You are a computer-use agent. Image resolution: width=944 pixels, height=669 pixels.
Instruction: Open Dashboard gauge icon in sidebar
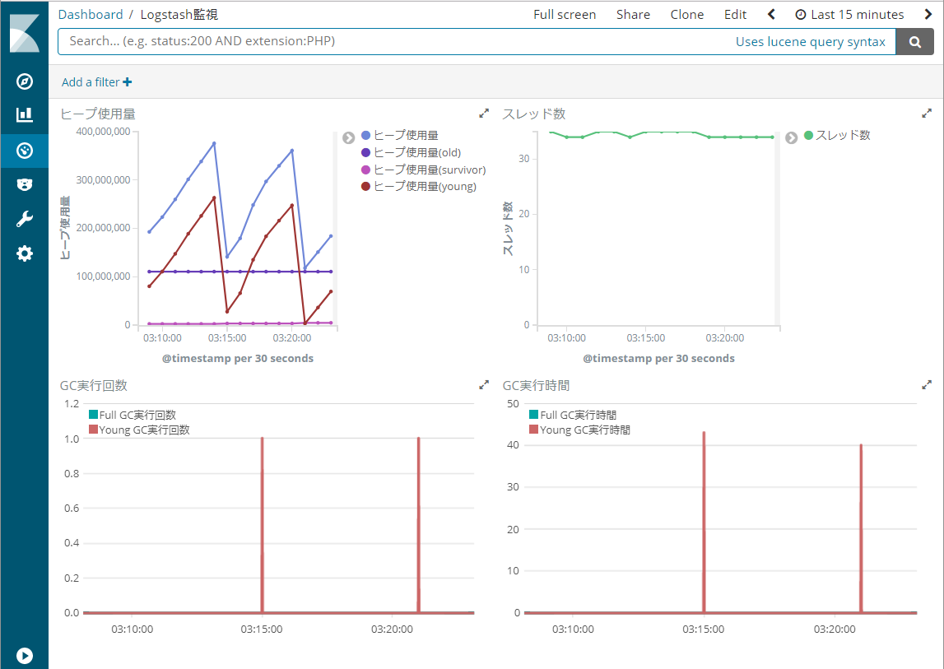pyautogui.click(x=25, y=151)
